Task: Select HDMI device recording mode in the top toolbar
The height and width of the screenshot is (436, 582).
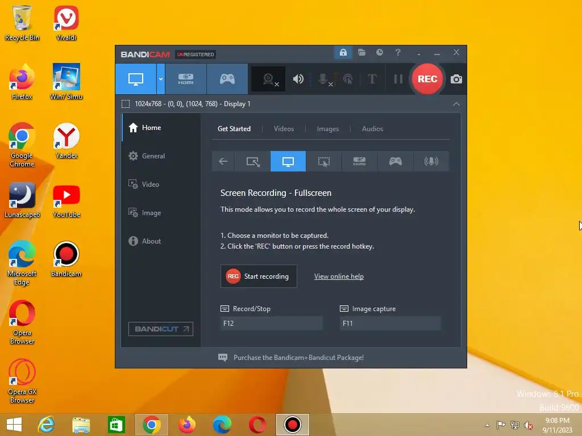Action: (x=186, y=79)
